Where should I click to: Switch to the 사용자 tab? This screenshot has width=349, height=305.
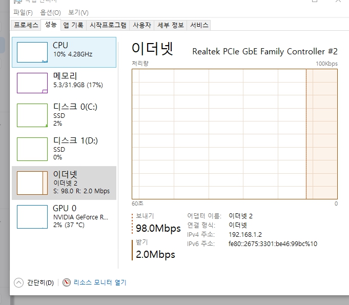click(142, 25)
